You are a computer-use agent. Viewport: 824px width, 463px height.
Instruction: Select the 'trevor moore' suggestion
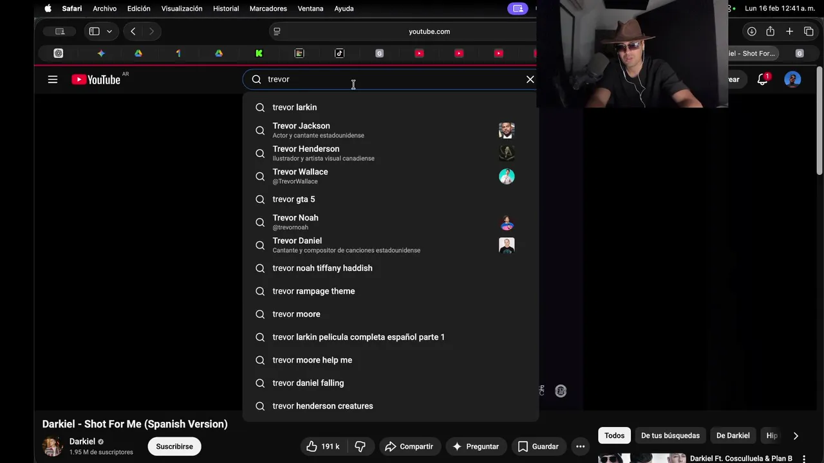[x=391, y=314]
